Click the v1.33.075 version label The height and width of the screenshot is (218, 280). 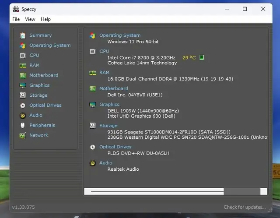point(23,207)
